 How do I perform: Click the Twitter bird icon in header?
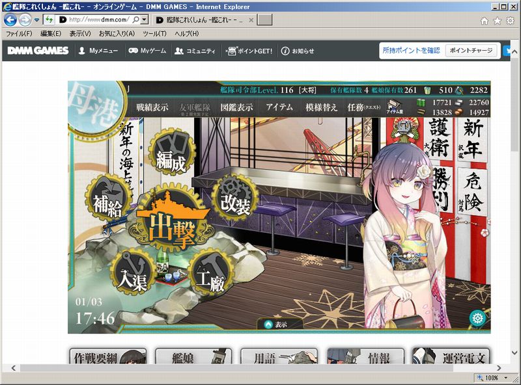[507, 51]
